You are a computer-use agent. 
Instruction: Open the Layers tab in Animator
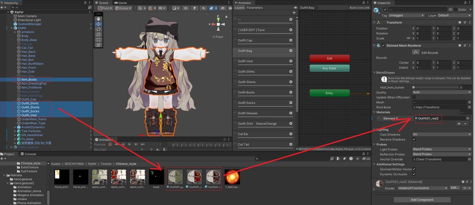(x=239, y=7)
